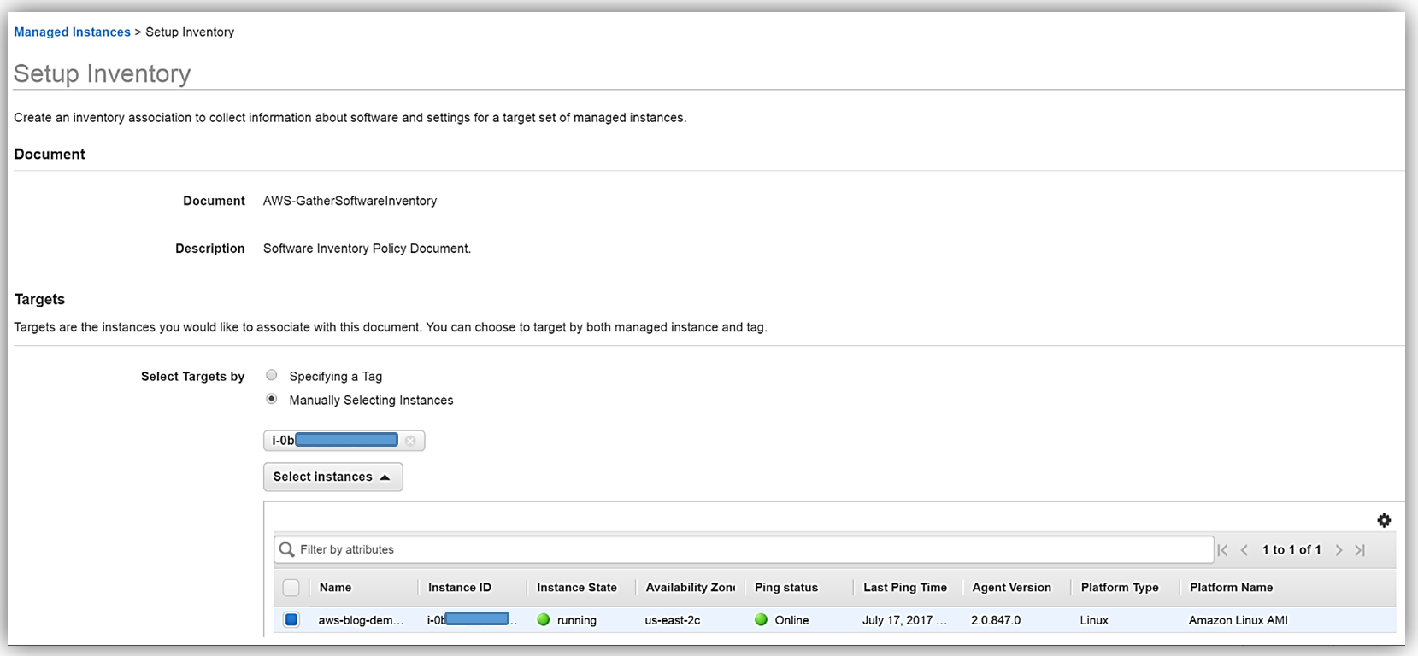This screenshot has width=1418, height=656.
Task: Open the table settings gear icon
Action: click(1384, 520)
